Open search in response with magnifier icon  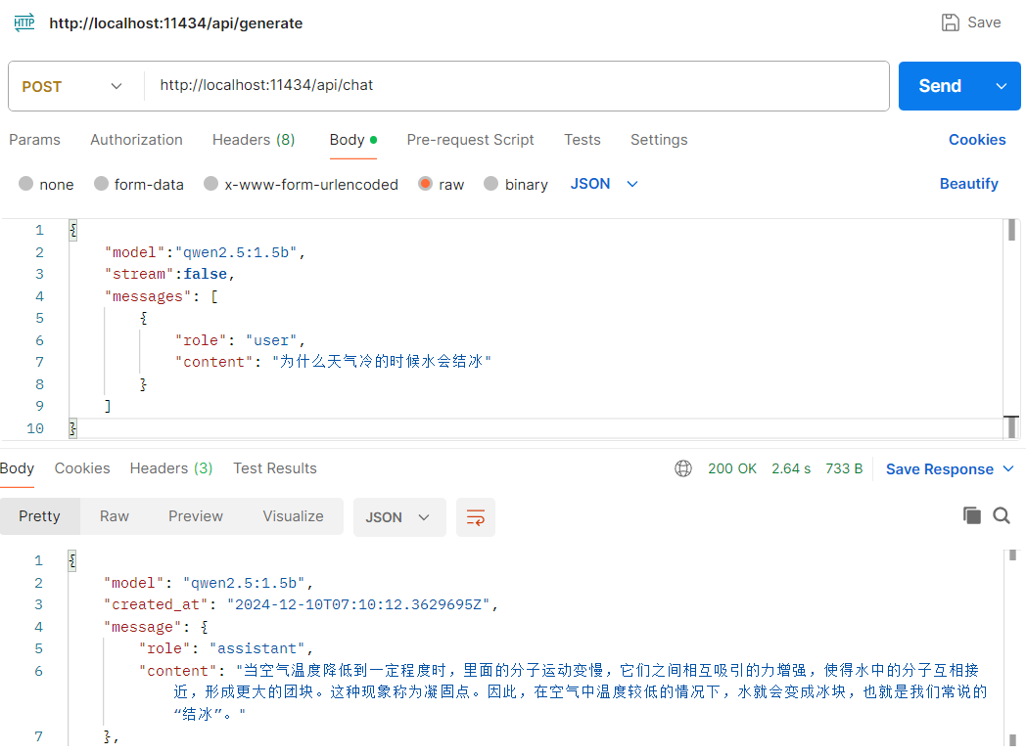tap(1002, 515)
